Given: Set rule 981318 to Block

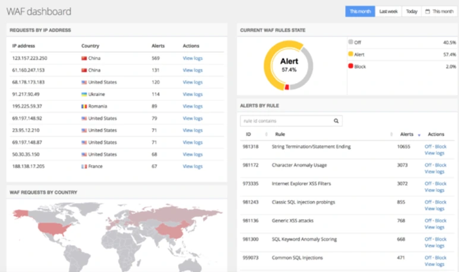Looking at the screenshot, I should (x=441, y=147).
